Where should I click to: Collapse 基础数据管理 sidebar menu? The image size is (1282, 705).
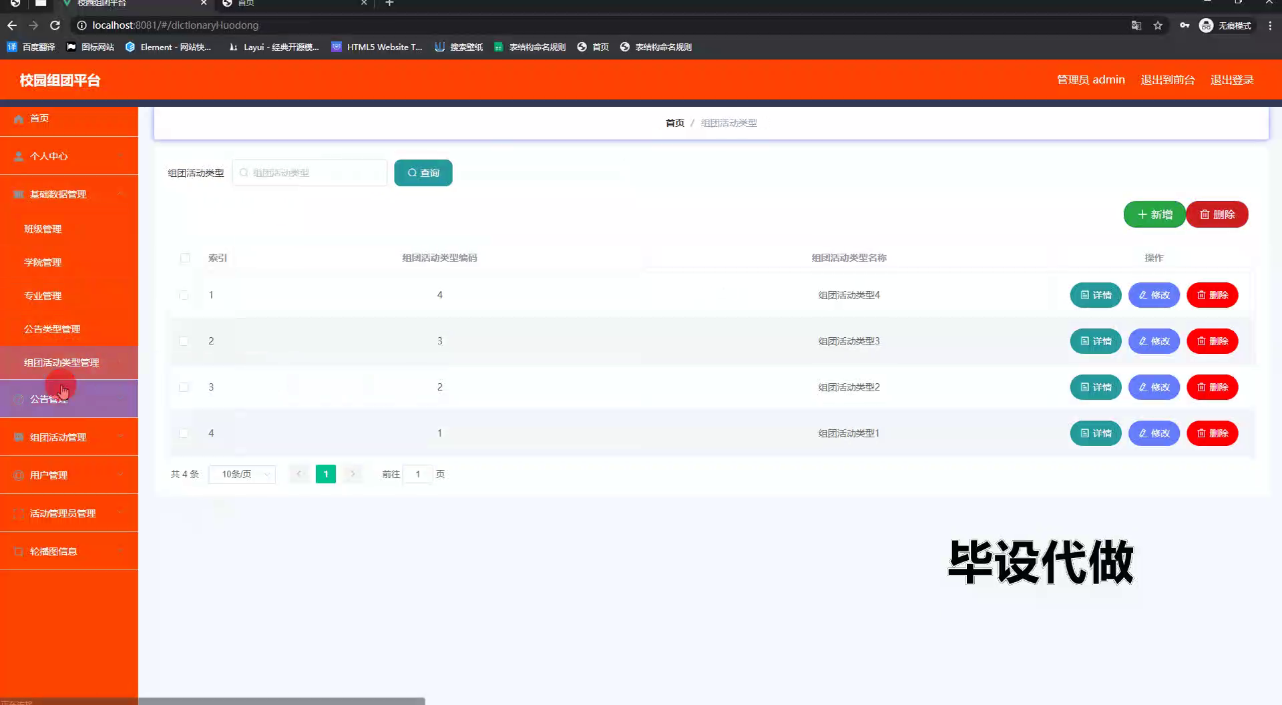[69, 194]
